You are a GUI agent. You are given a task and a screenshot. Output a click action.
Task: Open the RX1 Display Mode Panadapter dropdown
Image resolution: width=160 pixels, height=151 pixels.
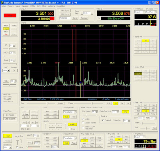tap(70, 112)
